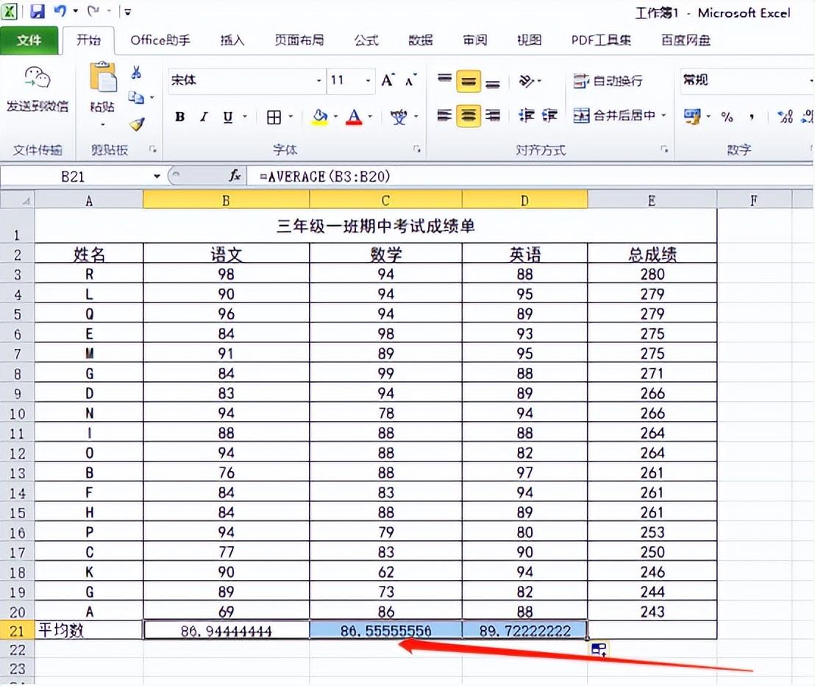
Task: Click the Paste clipboard icon
Action: pos(103,78)
